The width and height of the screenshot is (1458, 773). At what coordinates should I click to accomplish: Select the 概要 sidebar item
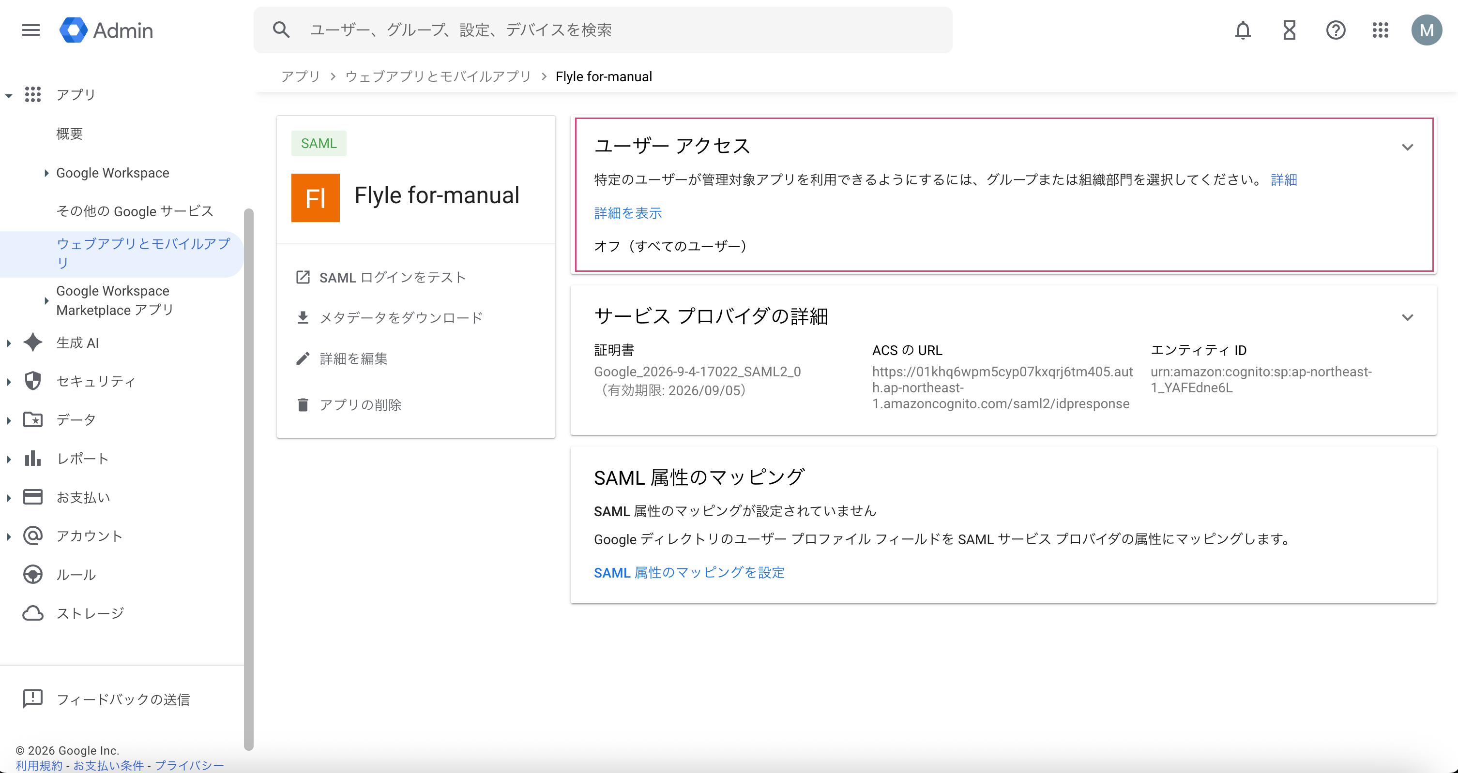tap(70, 134)
